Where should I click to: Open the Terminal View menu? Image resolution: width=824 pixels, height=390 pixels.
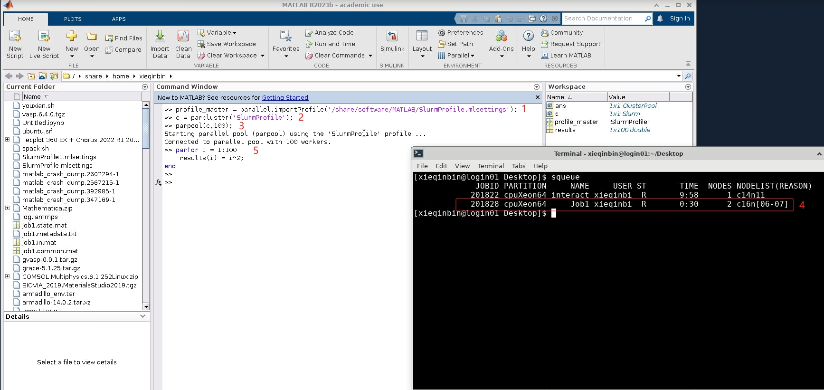click(462, 166)
